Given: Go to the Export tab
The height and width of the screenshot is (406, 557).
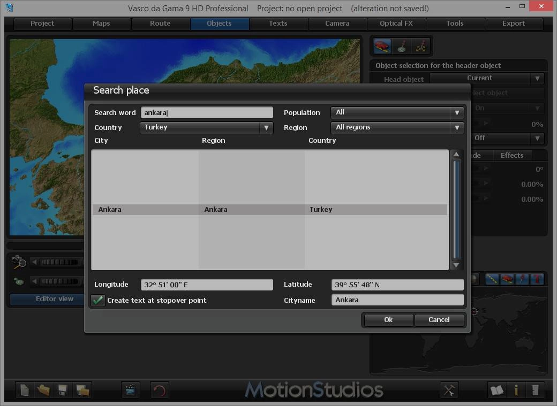Looking at the screenshot, I should (514, 24).
